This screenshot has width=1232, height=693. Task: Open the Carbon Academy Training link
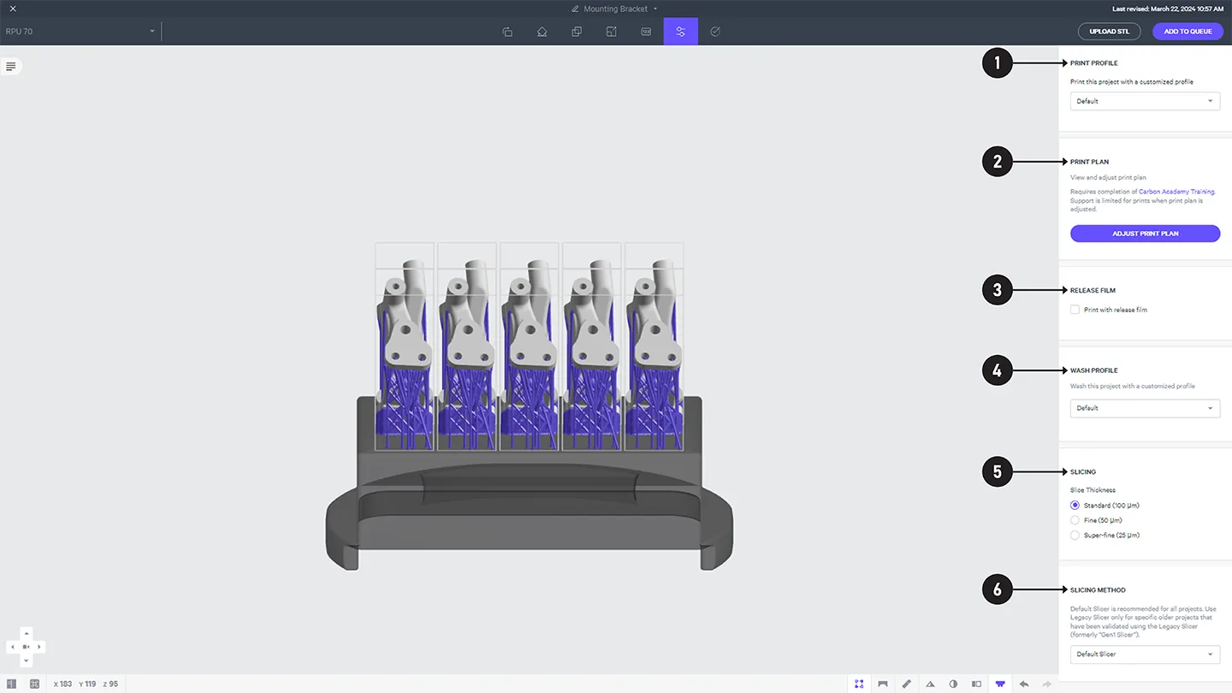click(1176, 192)
